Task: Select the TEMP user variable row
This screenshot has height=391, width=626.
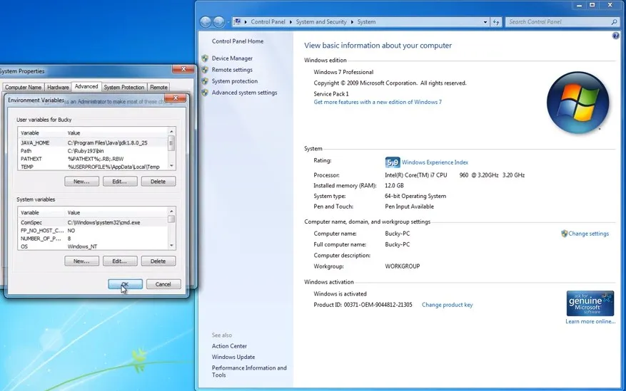Action: click(x=93, y=167)
